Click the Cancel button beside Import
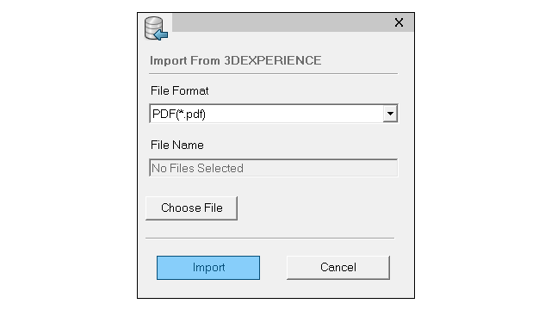Screen dimensions: 551x310 338,268
